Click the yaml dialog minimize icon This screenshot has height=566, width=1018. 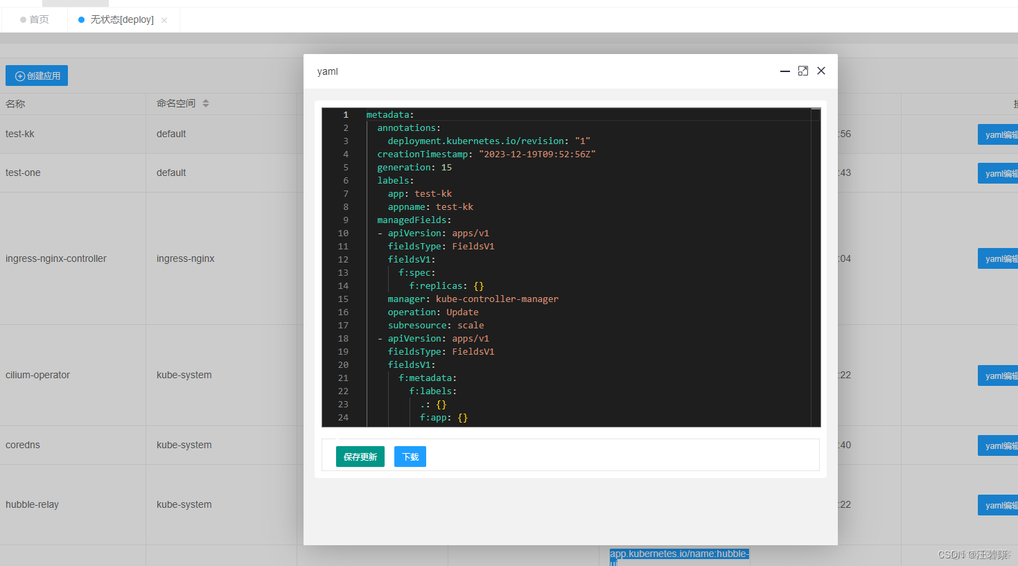(x=785, y=71)
